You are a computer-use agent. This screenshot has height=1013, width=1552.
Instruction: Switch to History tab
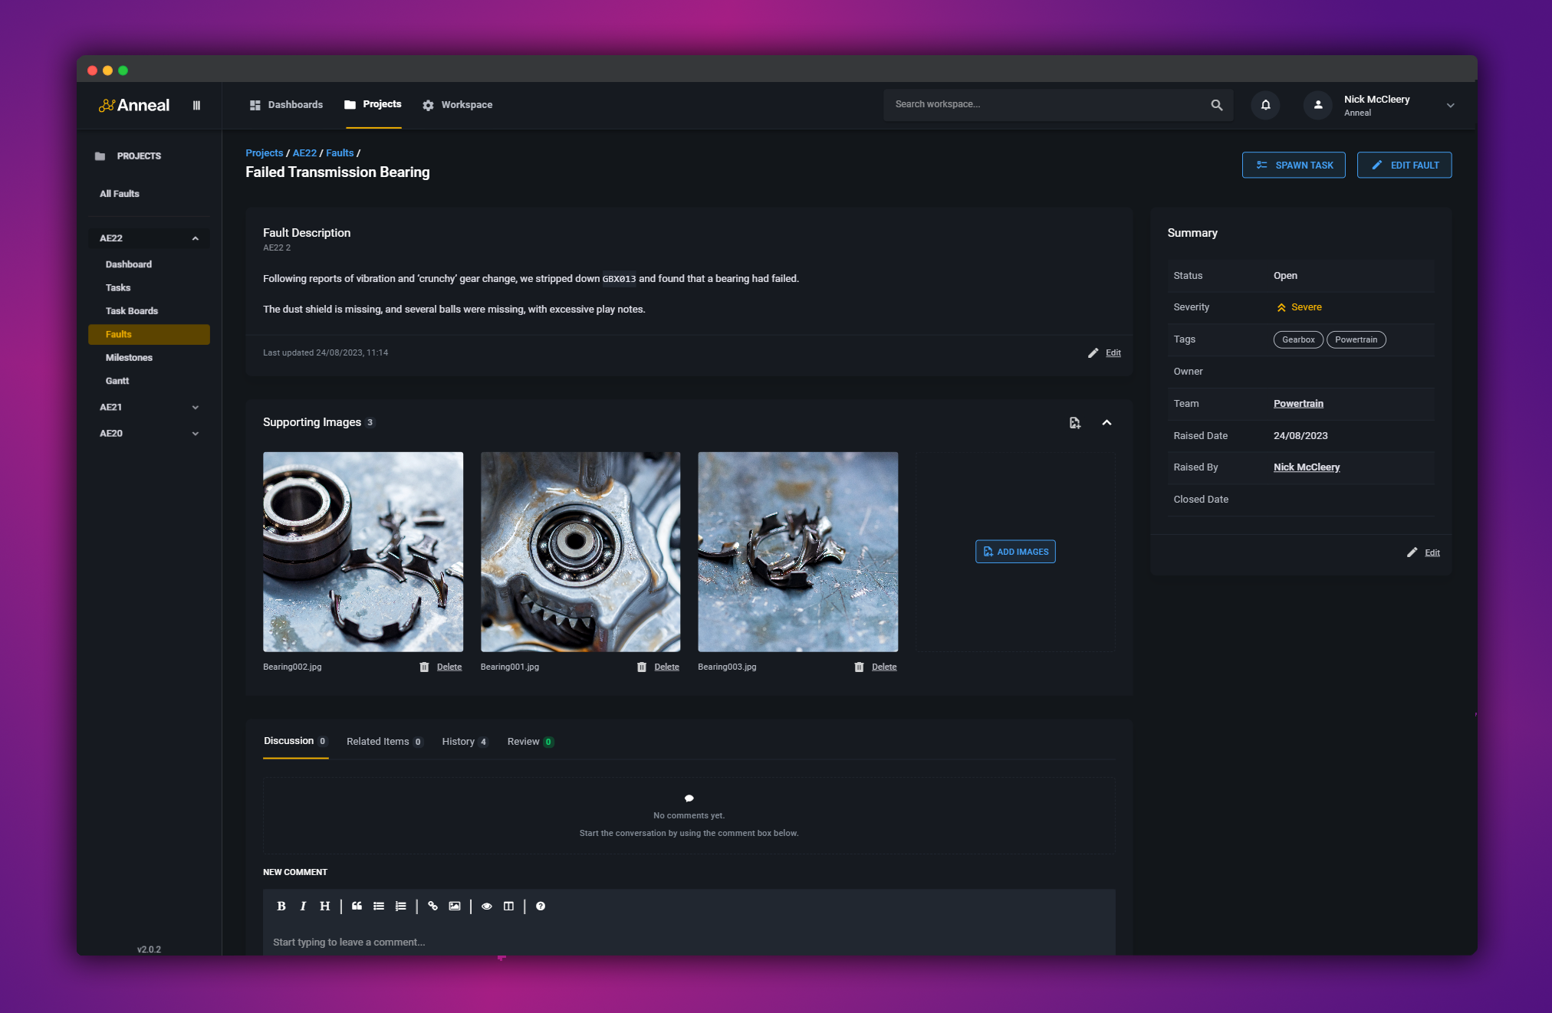click(x=465, y=742)
